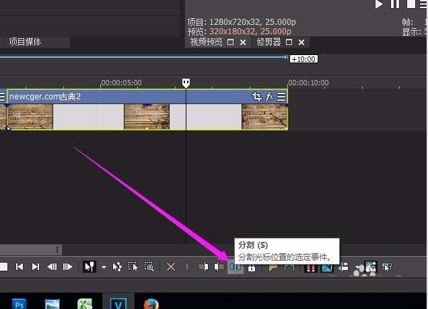This screenshot has width=428, height=309.
Task: Click the Insert Marker icon
Action: coord(273,267)
